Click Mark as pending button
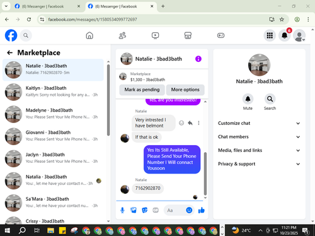Screen dimensions: 315x236 [142, 90]
